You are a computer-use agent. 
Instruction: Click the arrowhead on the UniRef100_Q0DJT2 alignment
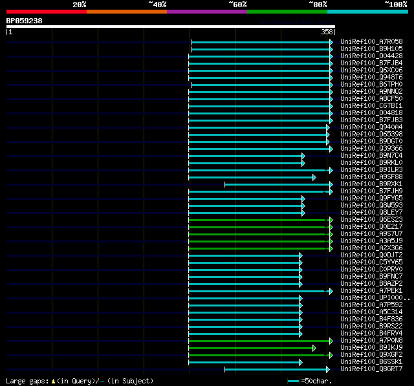point(301,255)
